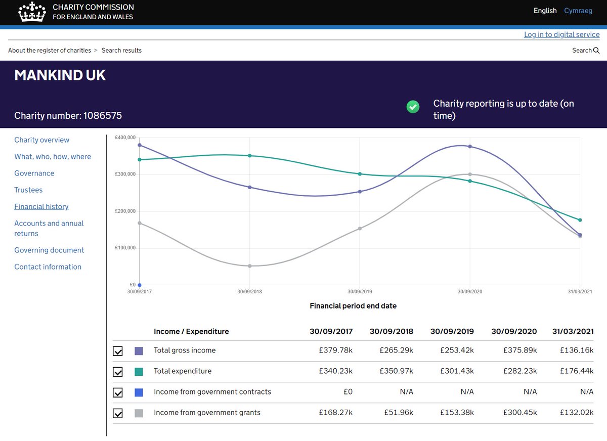The height and width of the screenshot is (441, 607).
Task: Open the Governance section
Action: (34, 173)
